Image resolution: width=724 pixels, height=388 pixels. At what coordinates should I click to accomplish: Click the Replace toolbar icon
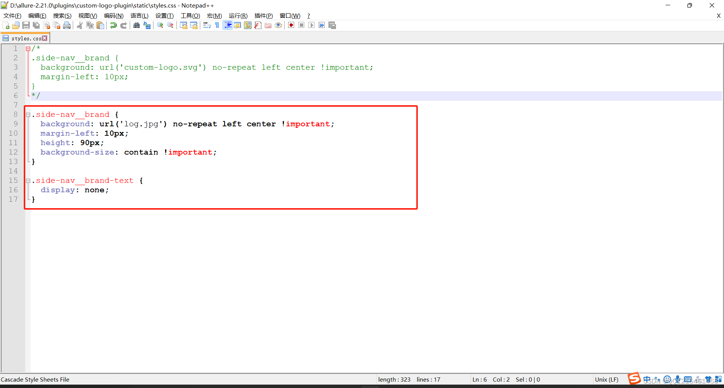pyautogui.click(x=147, y=25)
